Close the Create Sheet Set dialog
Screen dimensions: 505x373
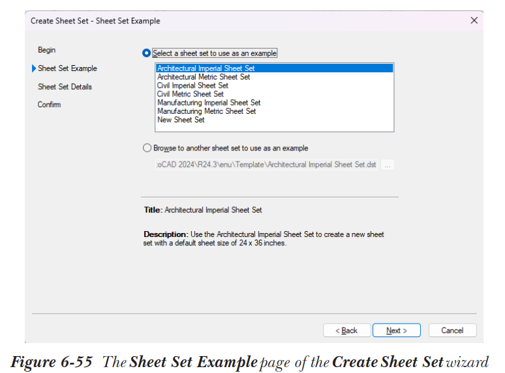[474, 21]
